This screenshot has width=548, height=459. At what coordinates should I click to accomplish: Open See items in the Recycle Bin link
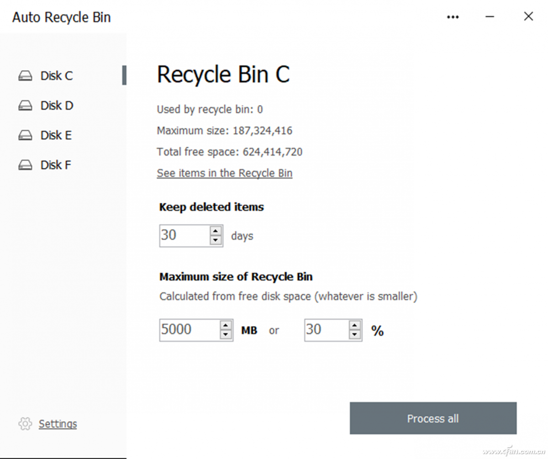(x=224, y=173)
